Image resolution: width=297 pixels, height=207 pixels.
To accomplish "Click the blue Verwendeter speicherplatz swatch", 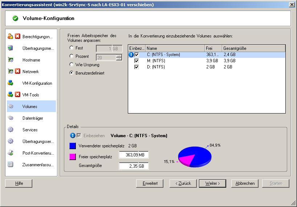I will tap(73, 146).
